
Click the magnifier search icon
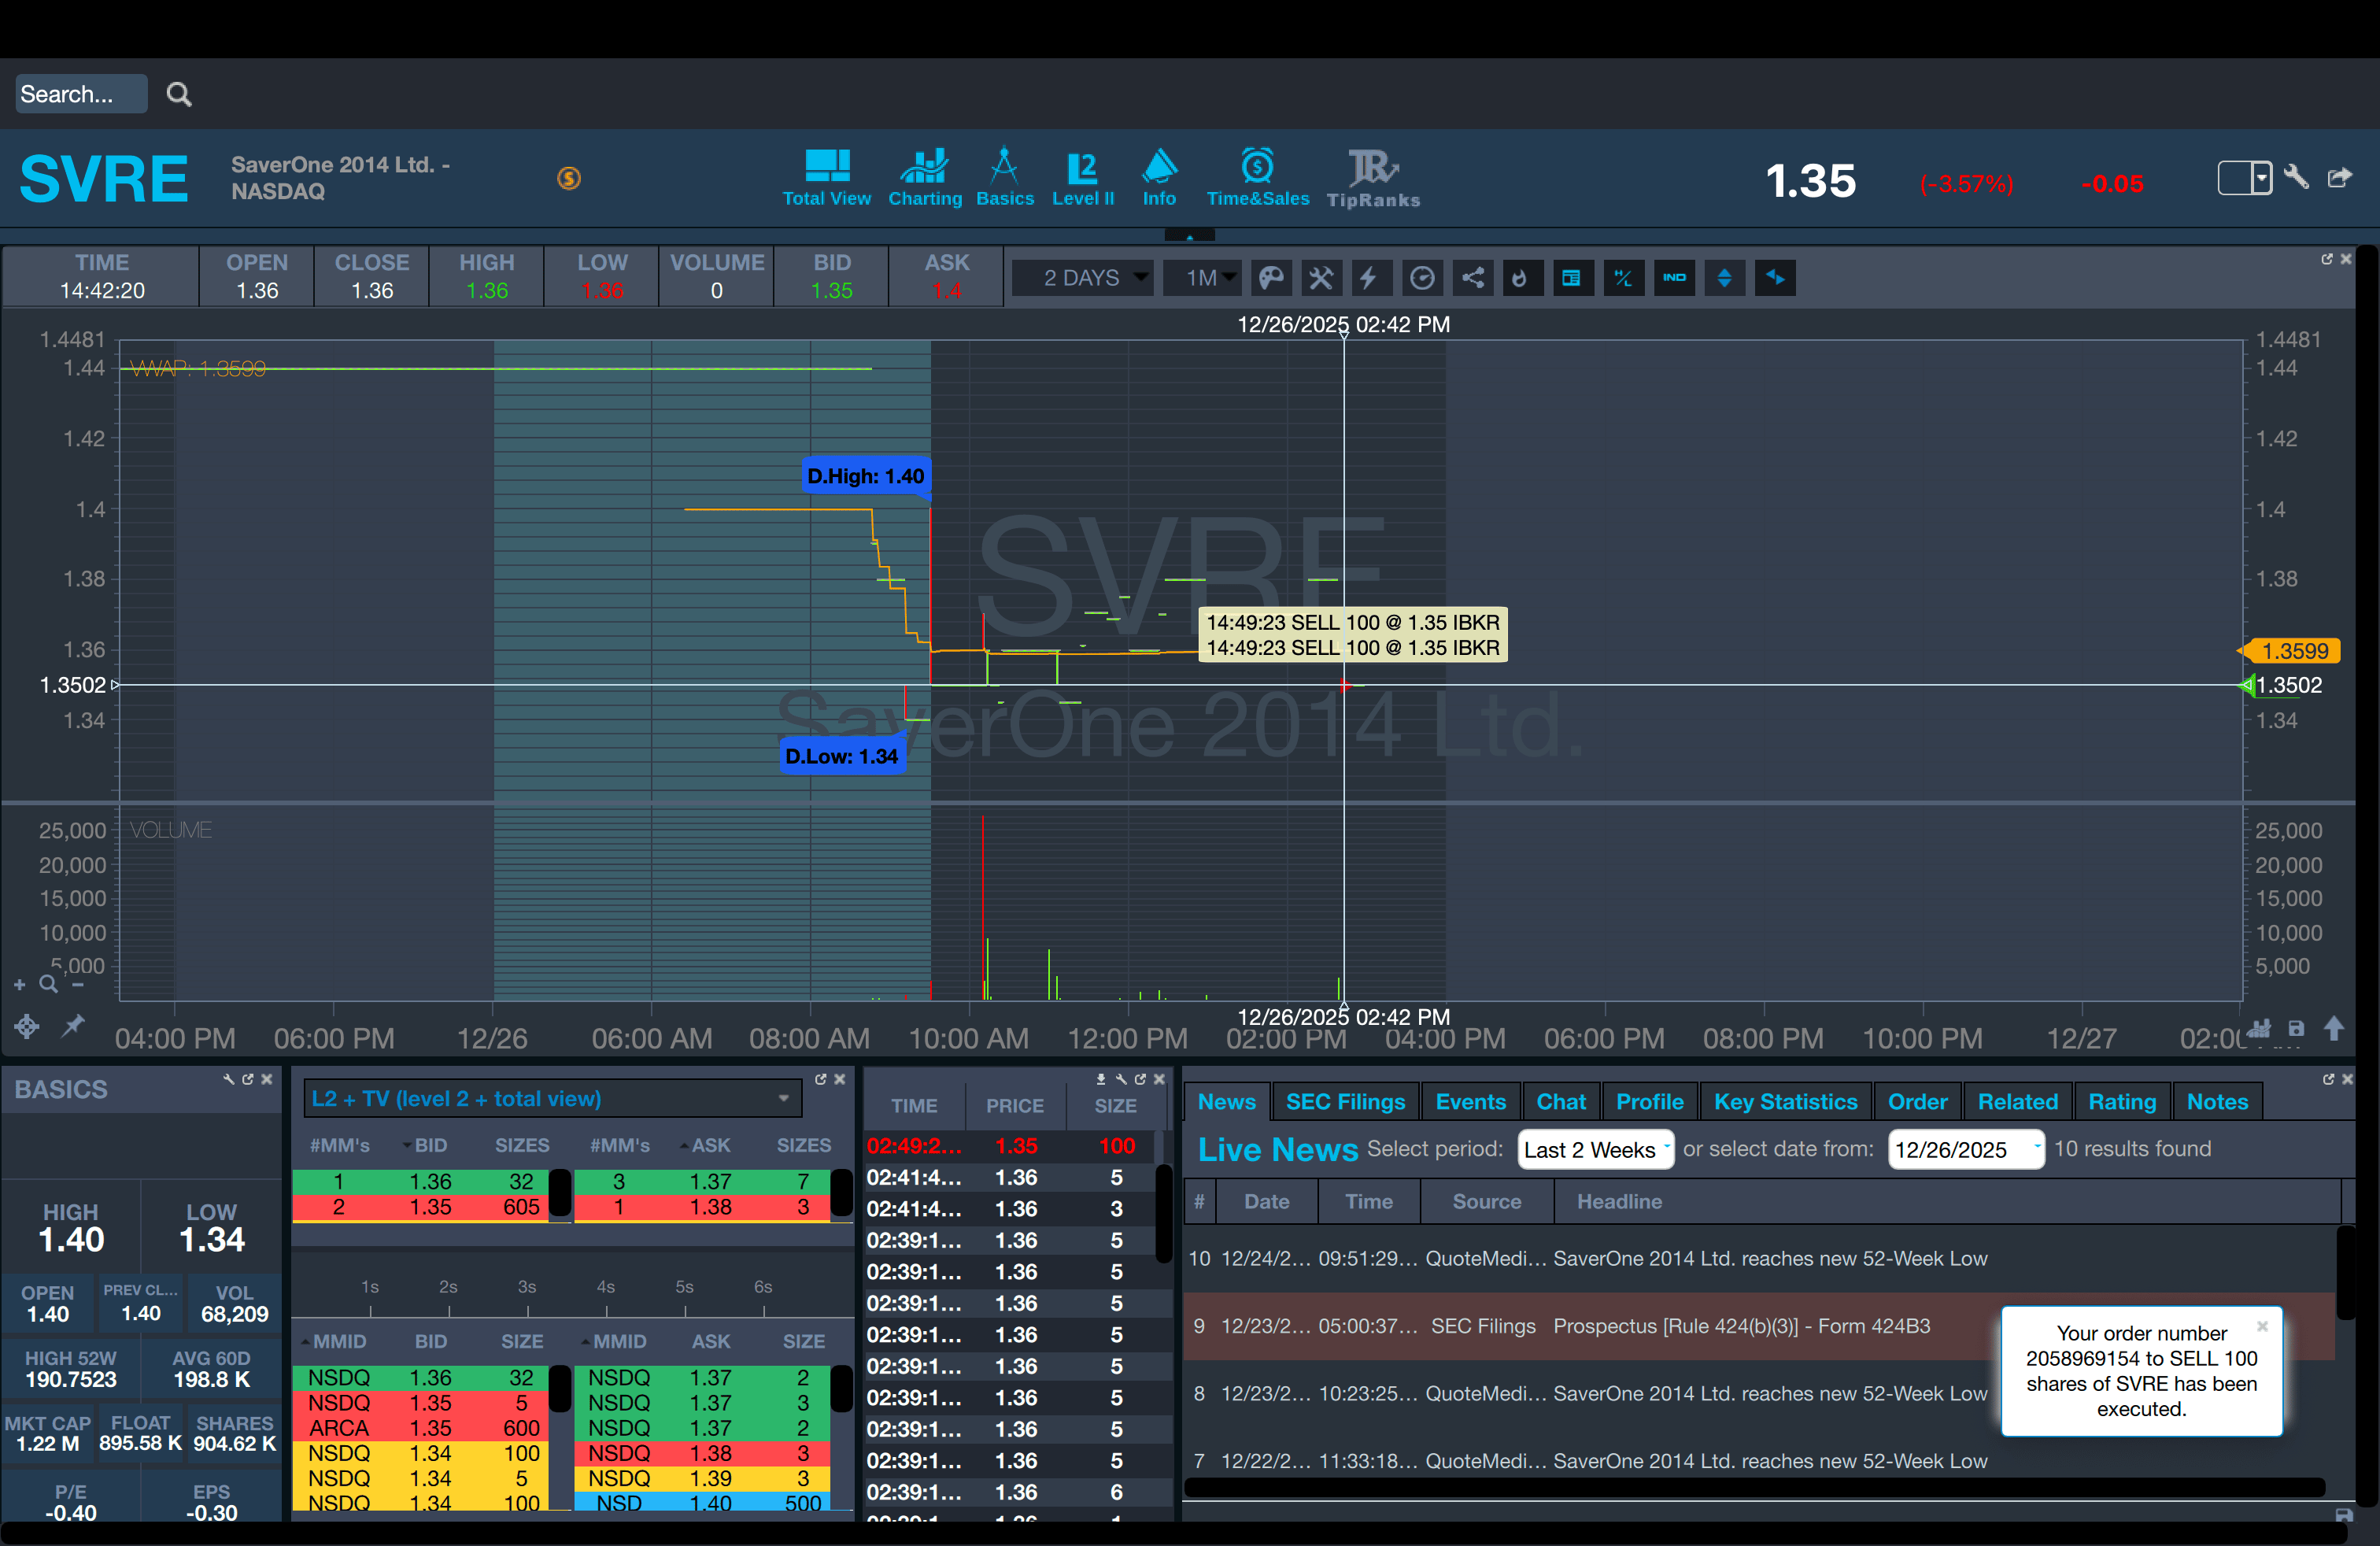pyautogui.click(x=179, y=95)
